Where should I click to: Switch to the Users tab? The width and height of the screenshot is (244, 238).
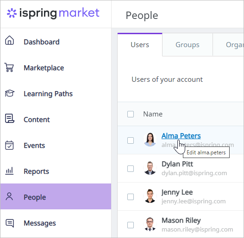[x=140, y=45]
